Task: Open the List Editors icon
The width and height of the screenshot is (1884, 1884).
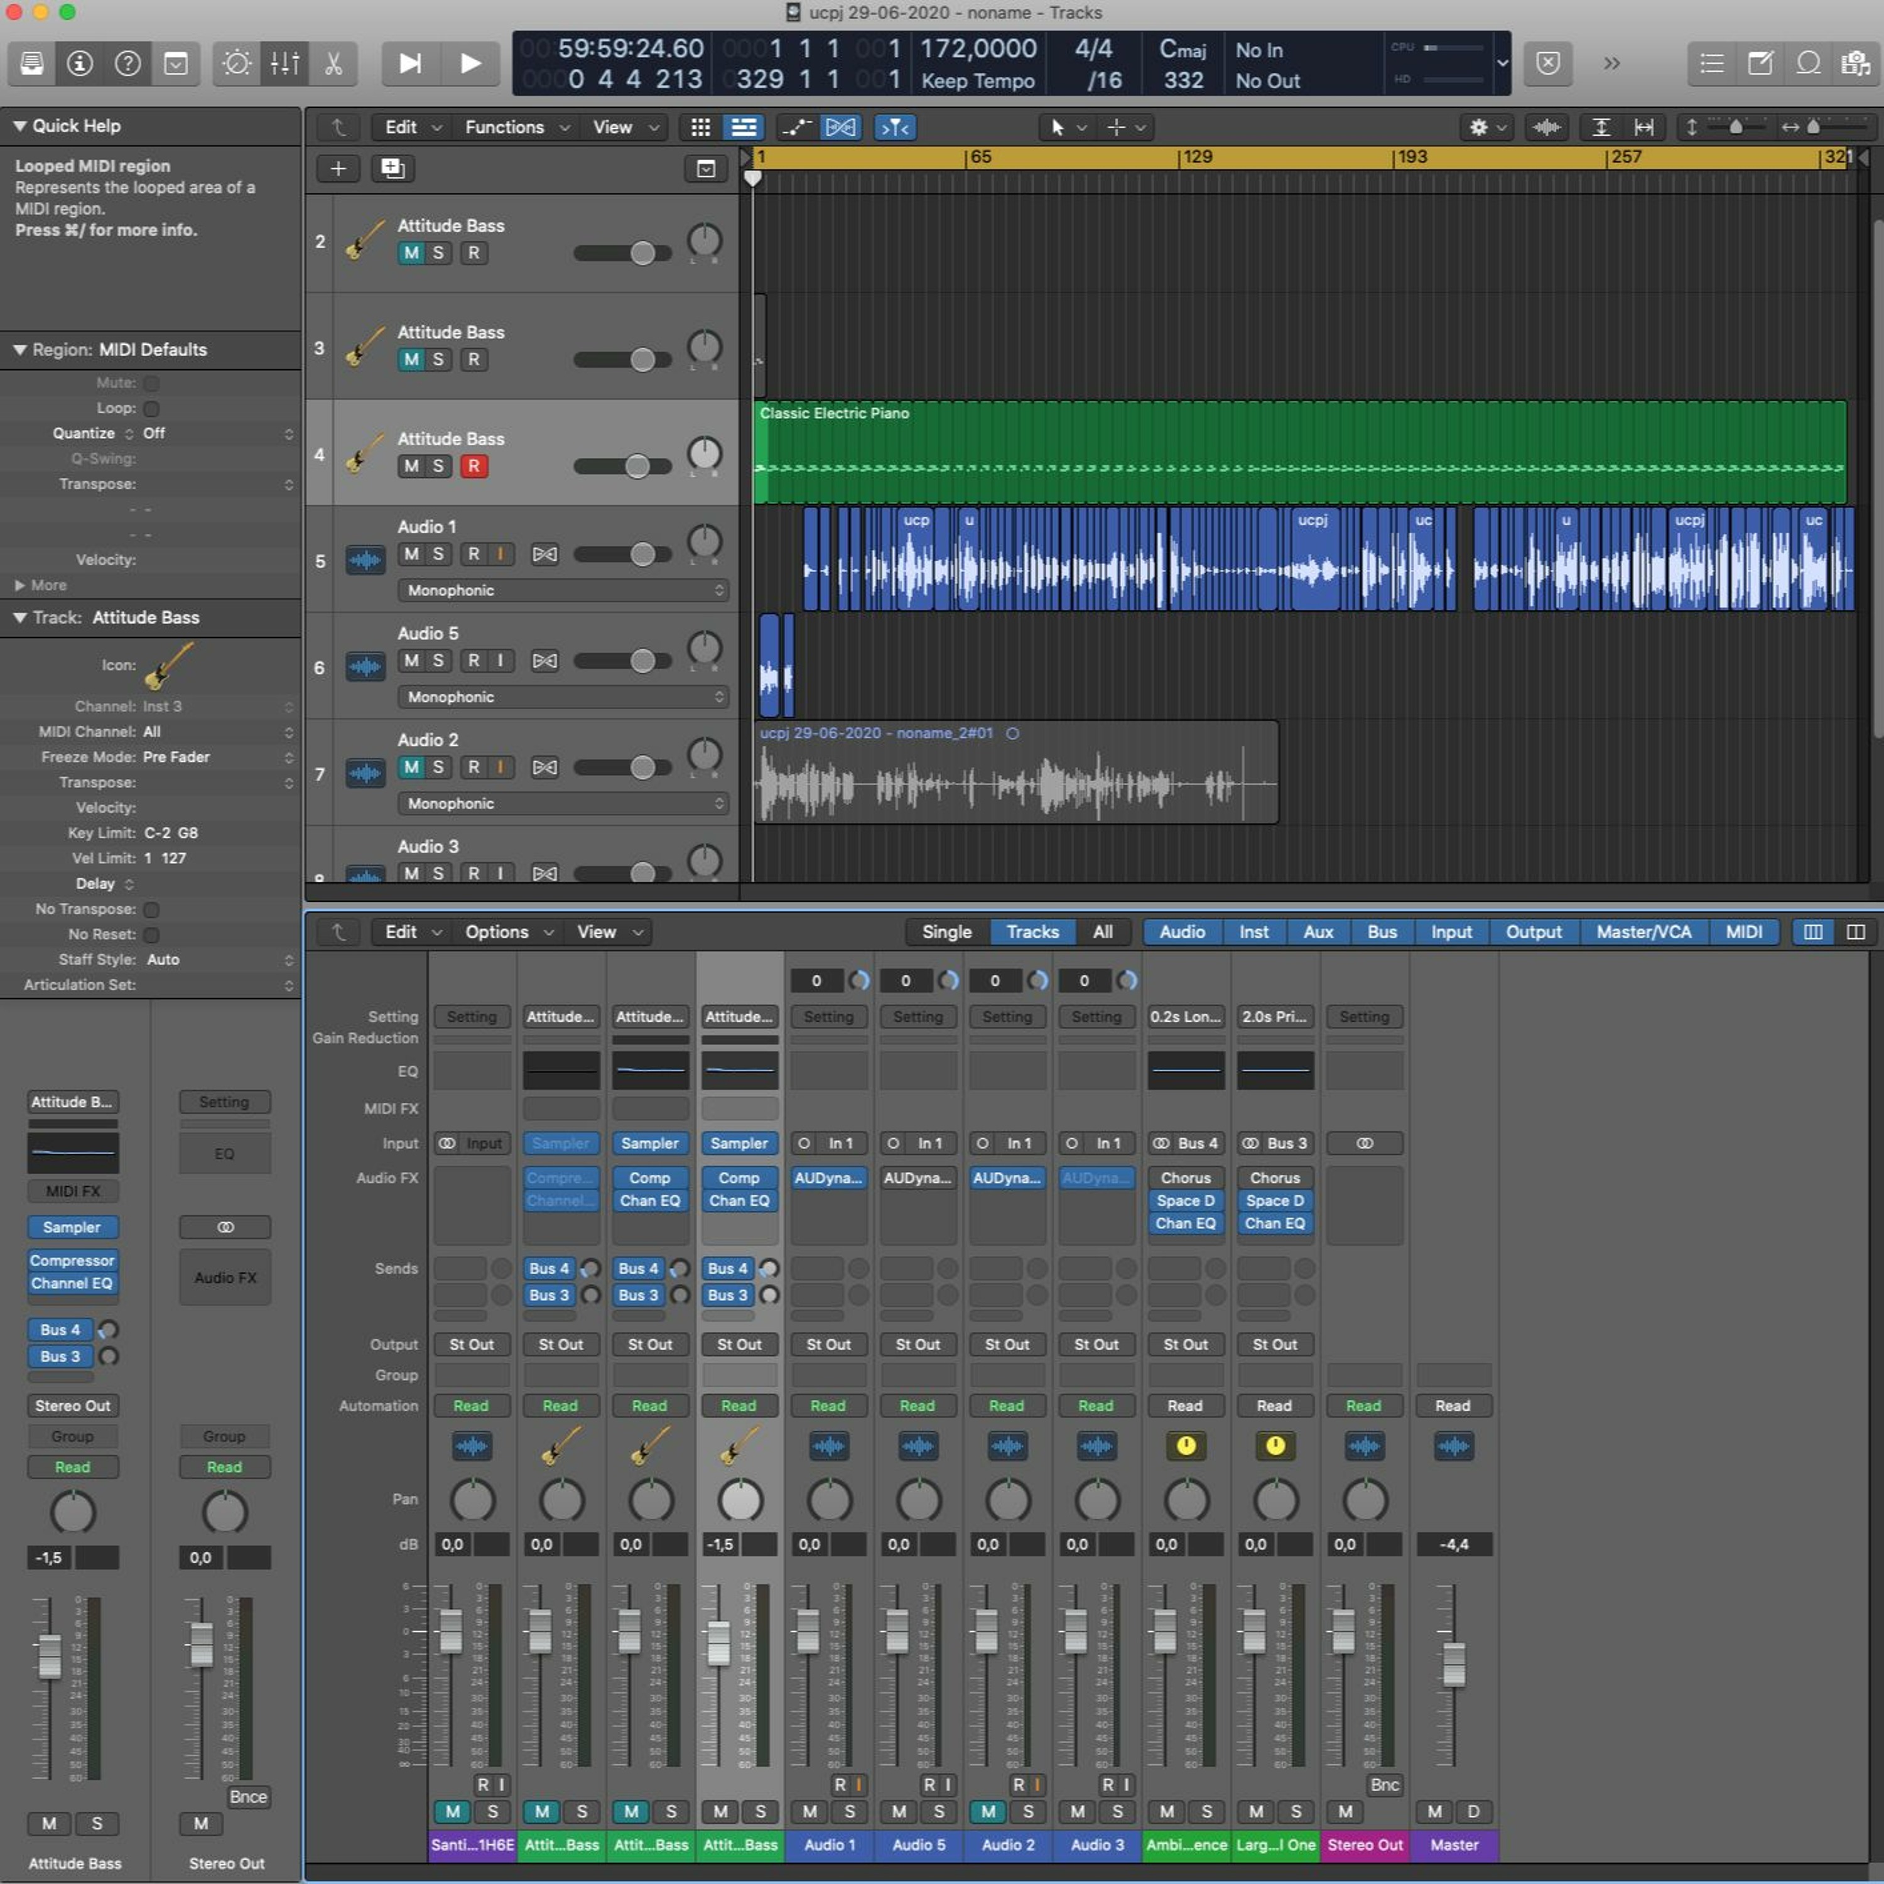Action: 1711,64
